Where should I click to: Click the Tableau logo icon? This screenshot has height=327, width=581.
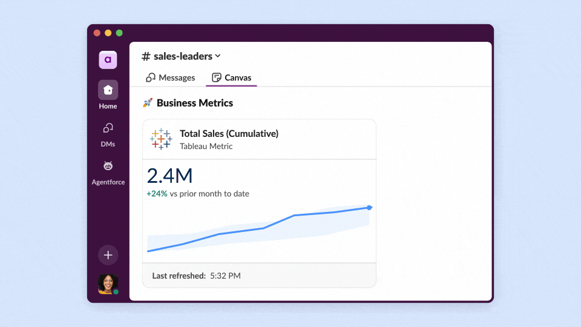coord(161,139)
